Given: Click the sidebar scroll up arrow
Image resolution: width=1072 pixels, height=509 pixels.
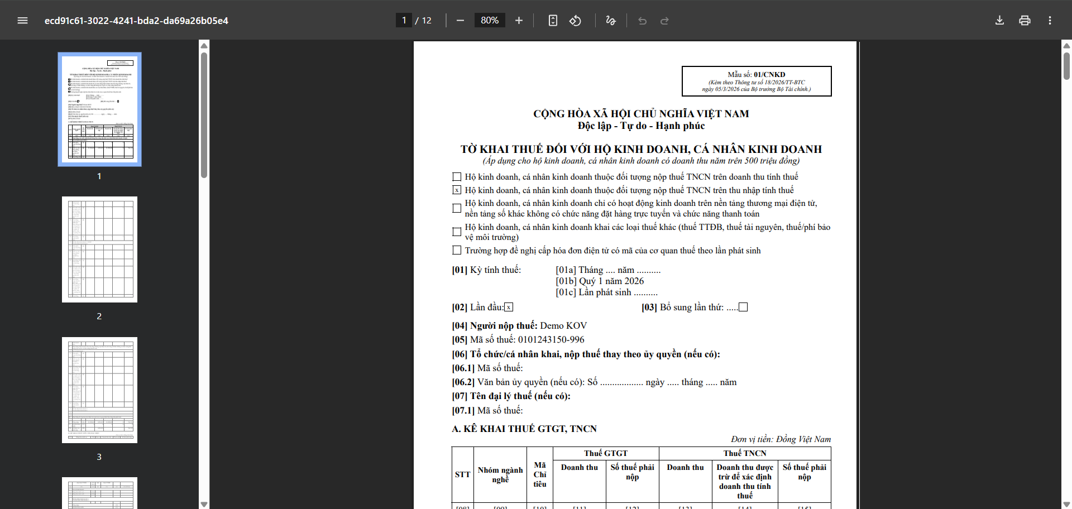Looking at the screenshot, I should point(204,45).
